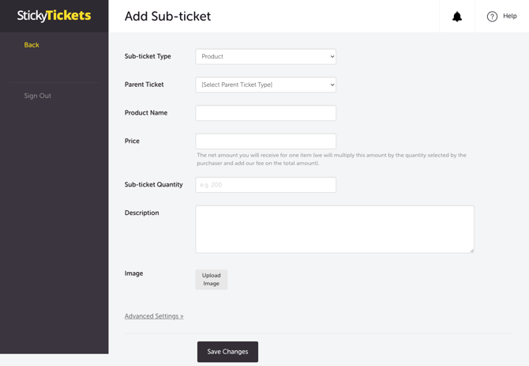
Task: Click the Sub-ticket Quantity field
Action: pyautogui.click(x=265, y=185)
